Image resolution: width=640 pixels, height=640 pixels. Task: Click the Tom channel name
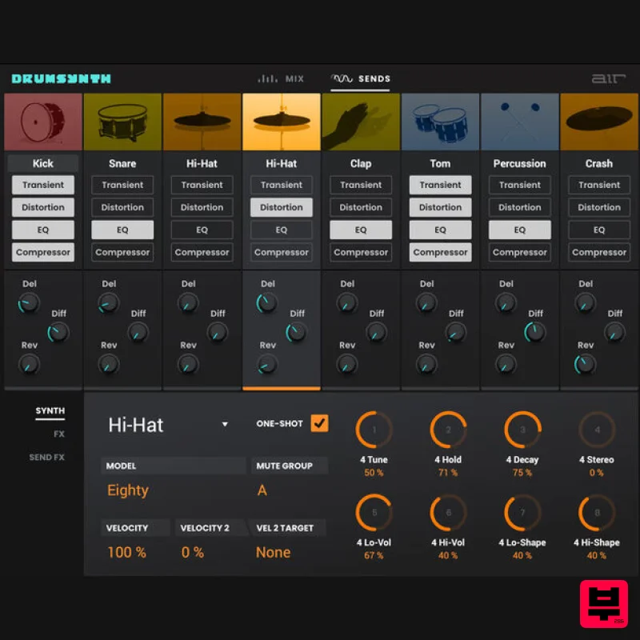point(440,163)
